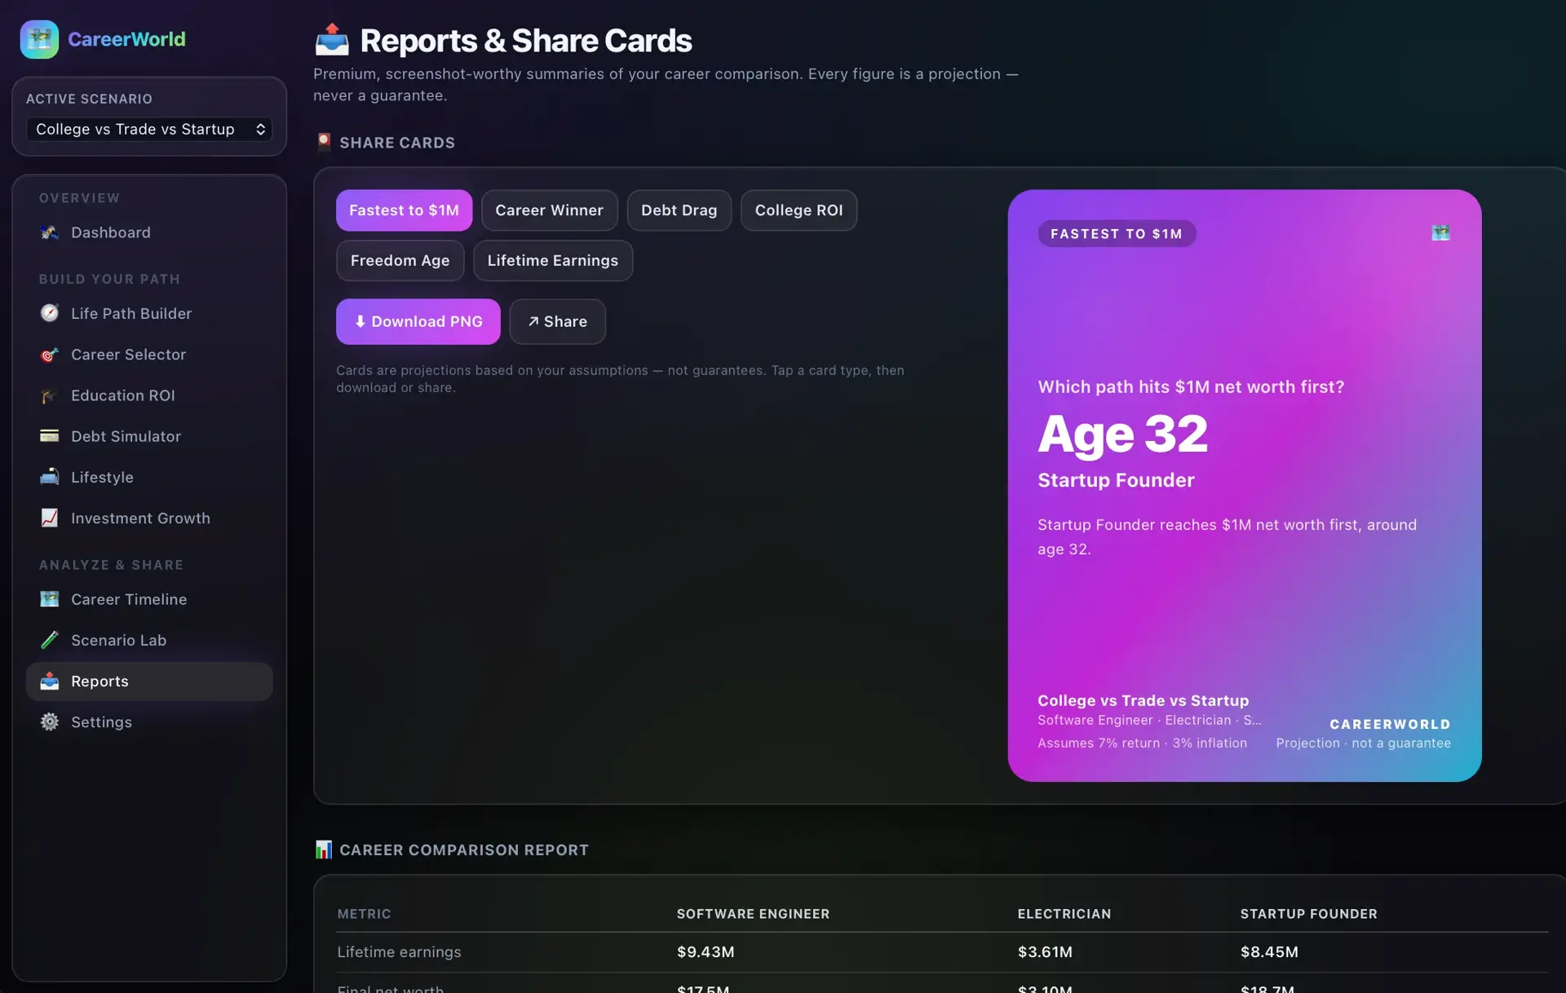Open the Active Scenario dropdown

coord(149,129)
